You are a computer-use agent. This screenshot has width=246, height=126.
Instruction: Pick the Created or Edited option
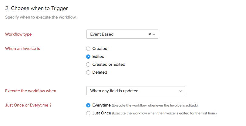click(88, 65)
